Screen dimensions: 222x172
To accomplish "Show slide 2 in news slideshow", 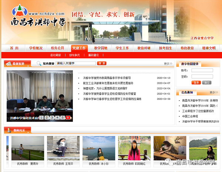I will 47,117.
